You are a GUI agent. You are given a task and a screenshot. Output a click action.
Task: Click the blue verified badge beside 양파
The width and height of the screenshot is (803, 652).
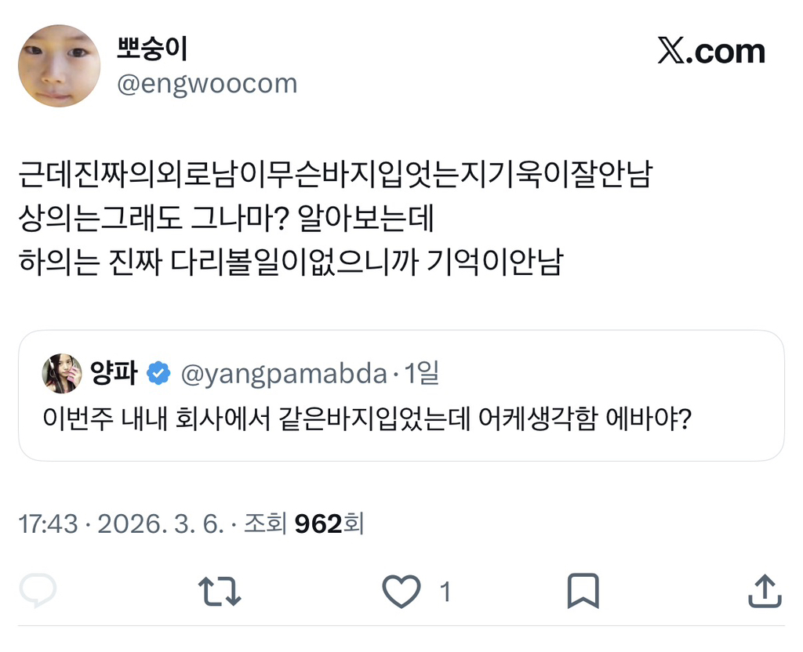click(x=159, y=374)
